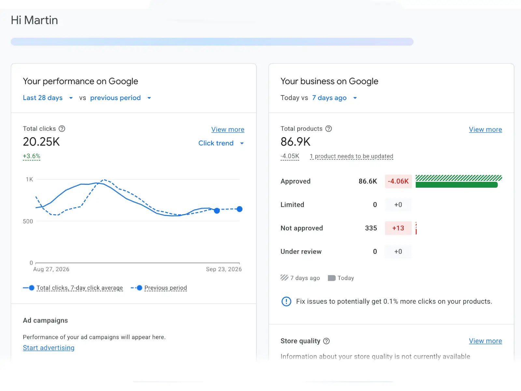
Task: Click the last data point on solid line
Action: point(217,211)
